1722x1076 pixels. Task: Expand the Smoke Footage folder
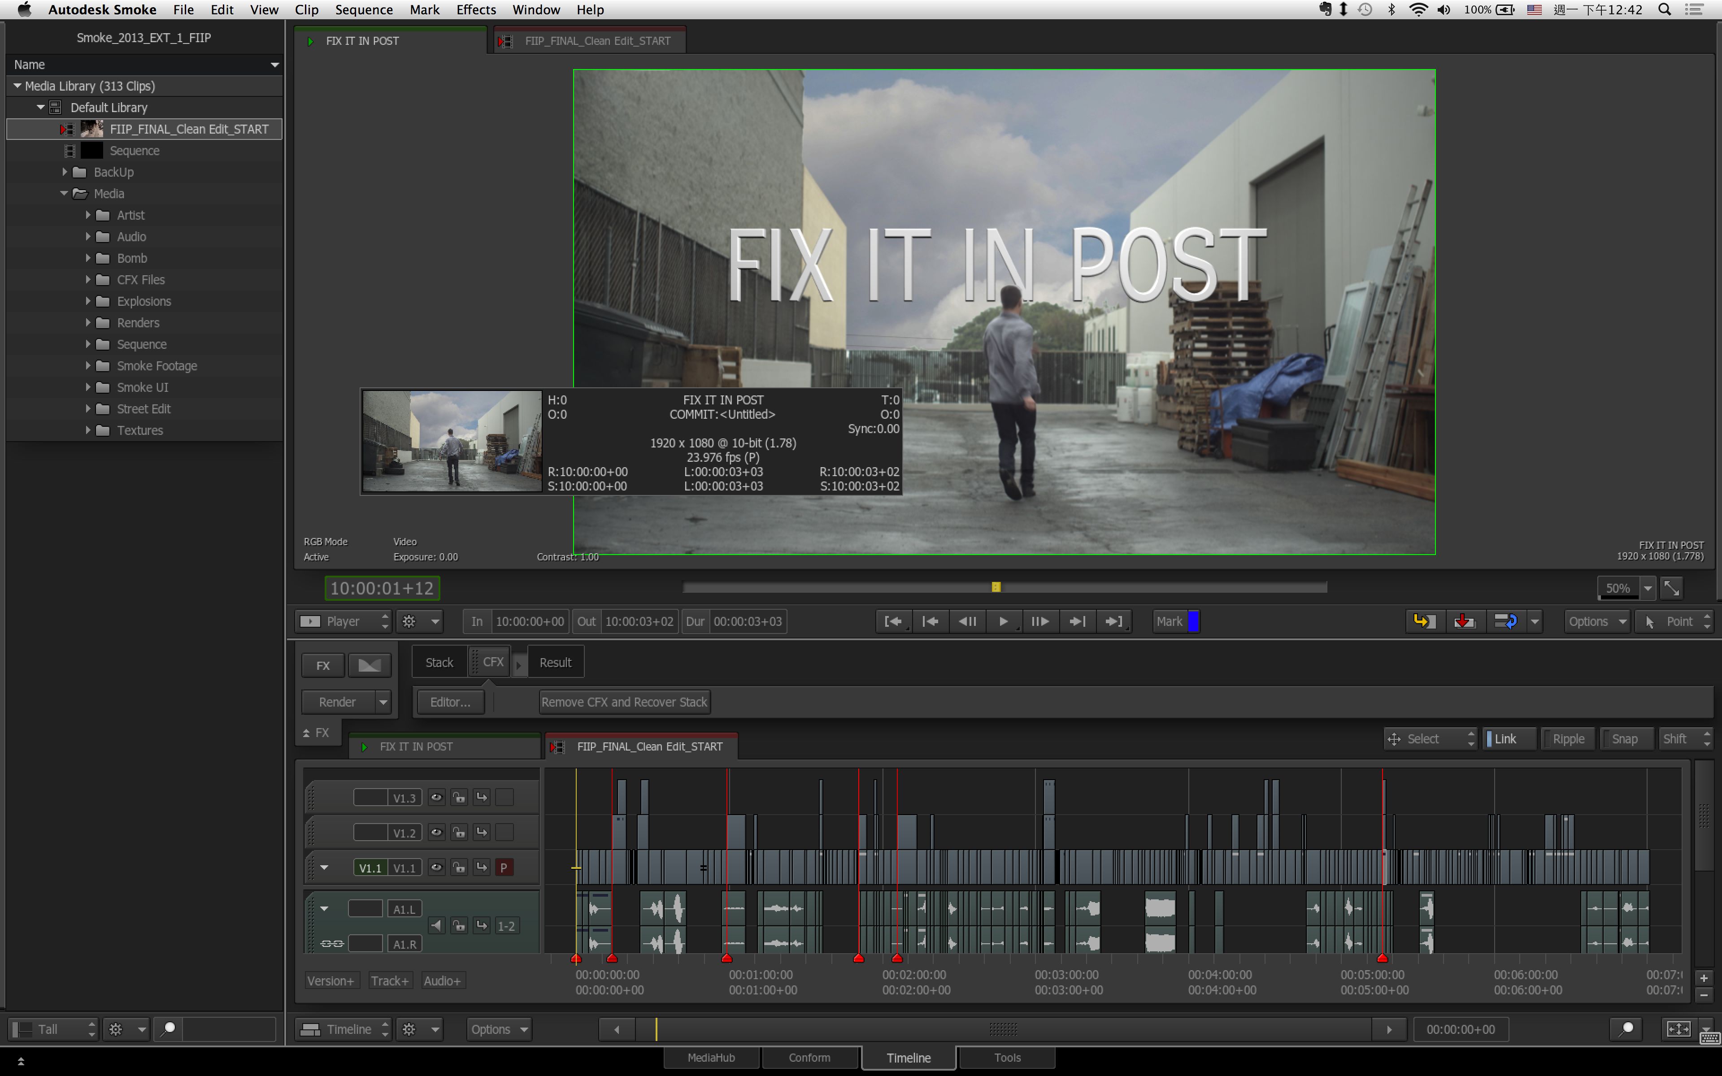coord(88,366)
